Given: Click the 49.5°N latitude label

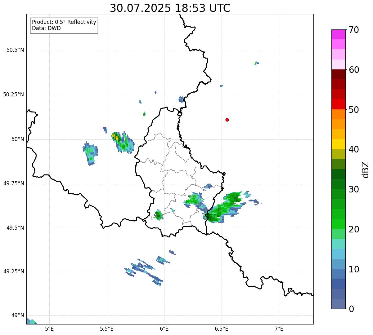Looking at the screenshot, I should pos(15,228).
